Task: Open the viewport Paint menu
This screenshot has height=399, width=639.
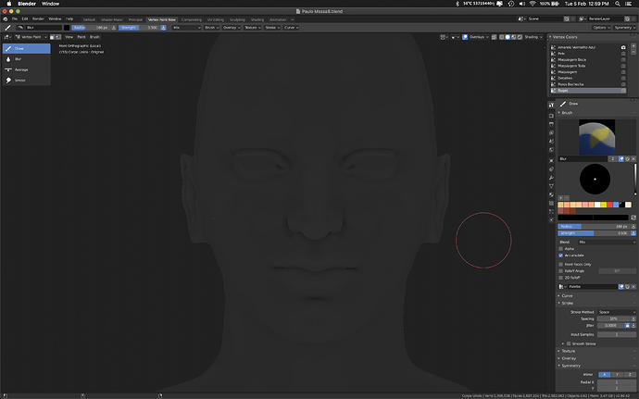Action: coord(81,37)
